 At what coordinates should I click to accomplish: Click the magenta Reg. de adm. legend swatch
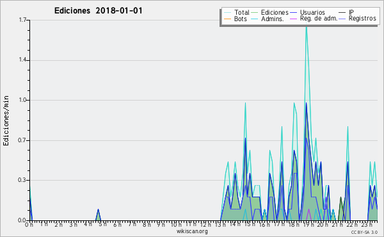click(x=293, y=19)
